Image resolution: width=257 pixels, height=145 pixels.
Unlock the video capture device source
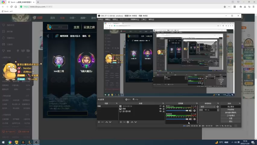click(164, 106)
